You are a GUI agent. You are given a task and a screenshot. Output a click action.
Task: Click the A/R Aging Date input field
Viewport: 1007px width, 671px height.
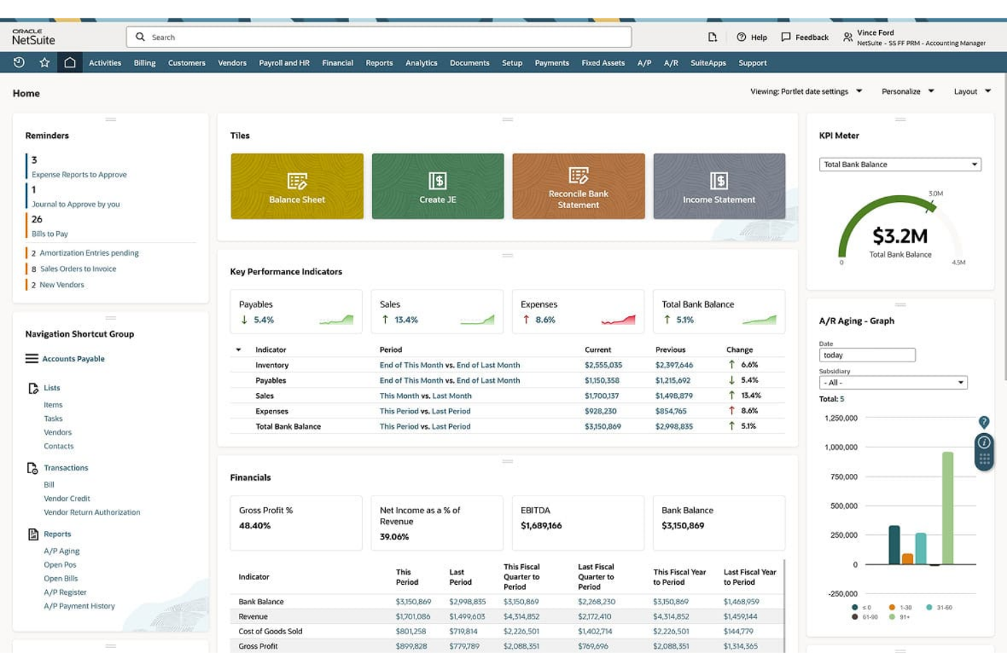[867, 355]
